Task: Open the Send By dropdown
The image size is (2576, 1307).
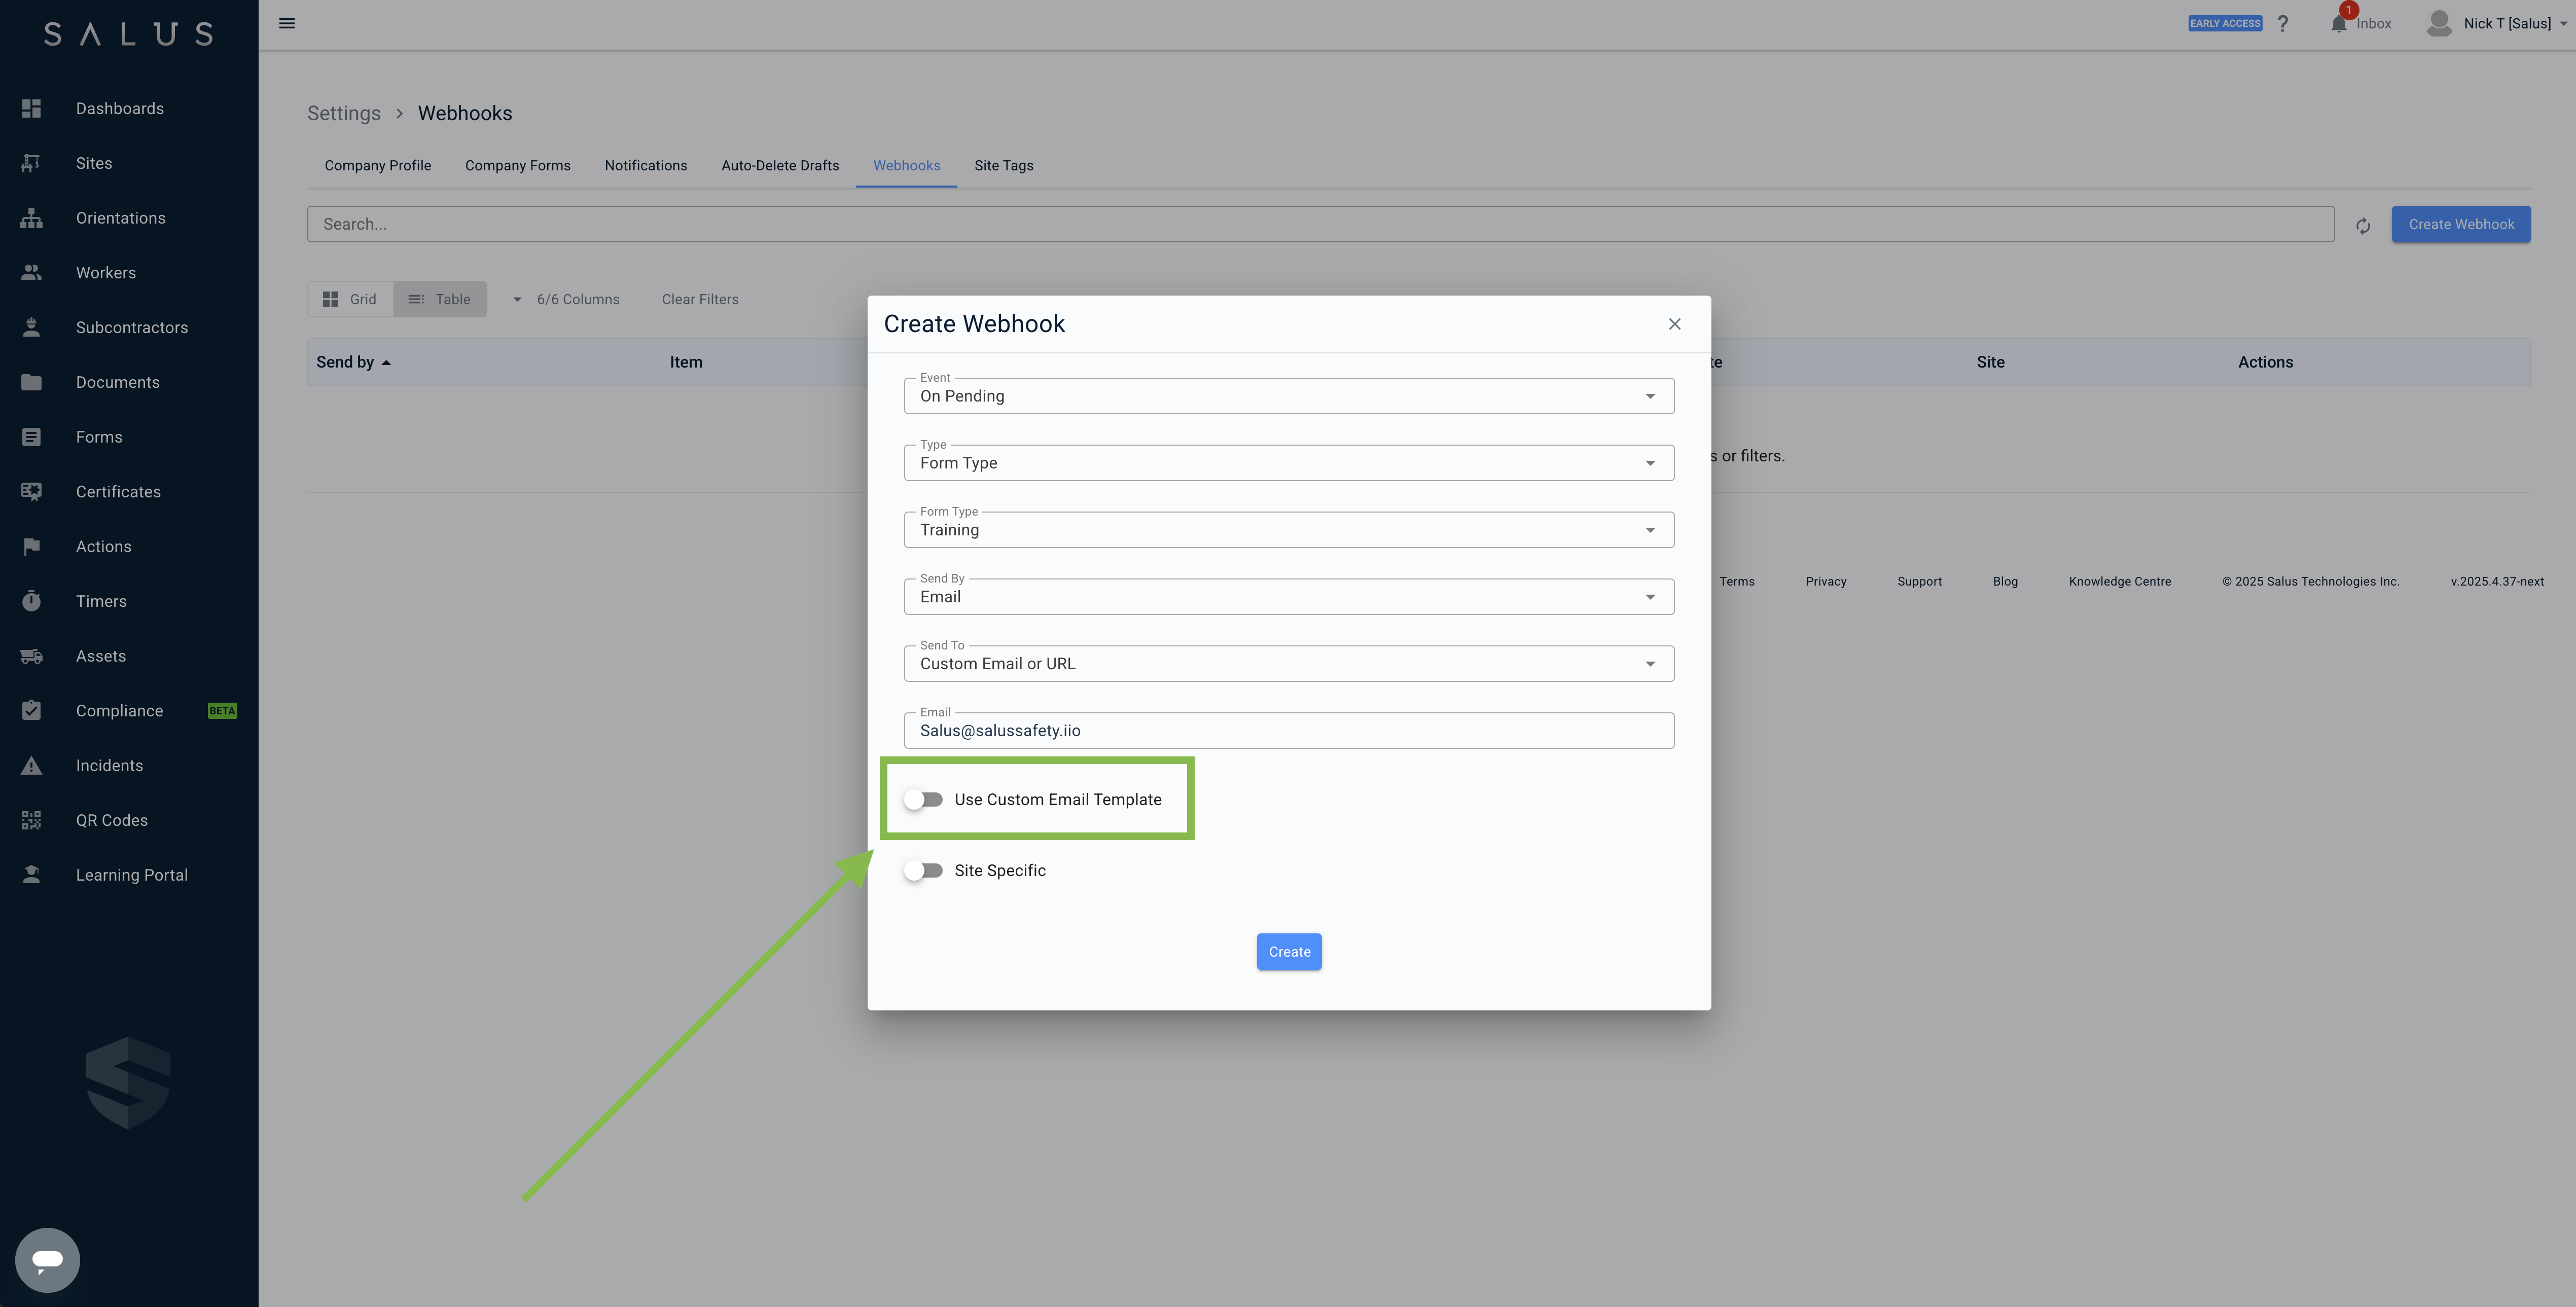Action: click(x=1288, y=597)
